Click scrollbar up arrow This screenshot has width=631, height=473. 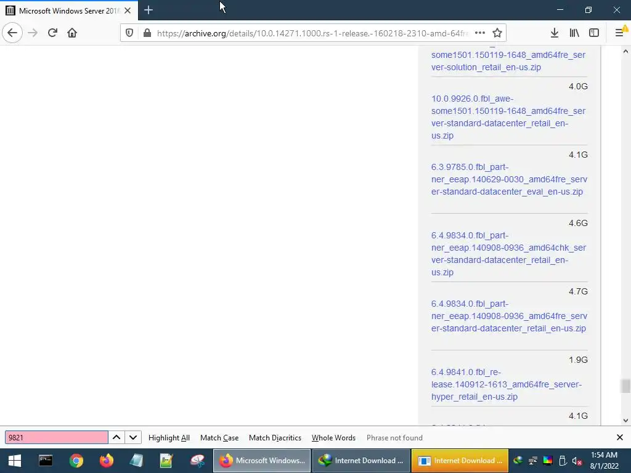(625, 52)
